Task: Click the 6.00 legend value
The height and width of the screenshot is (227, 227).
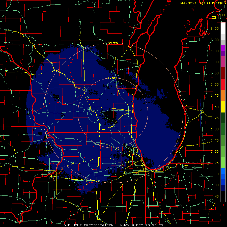Action: pos(215,40)
